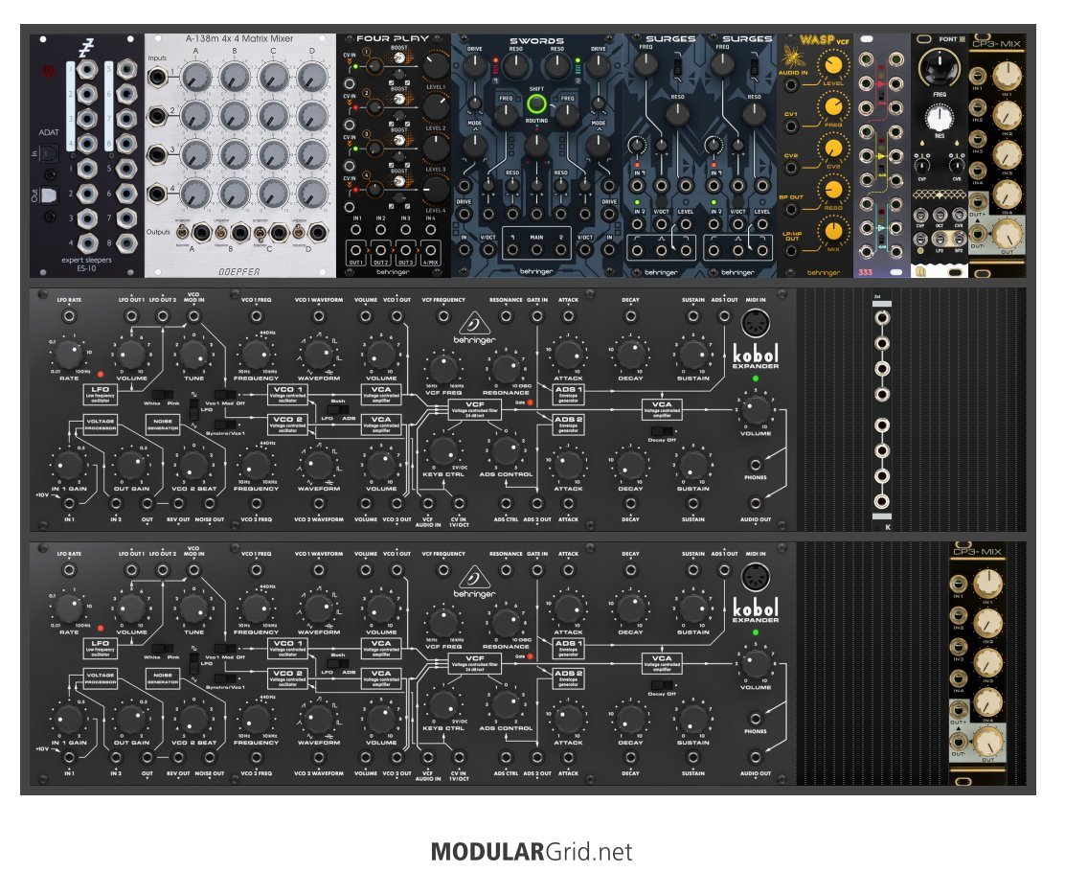Click the ES-10 ADAT Out optical port
This screenshot has width=1065, height=872.
coord(49,195)
